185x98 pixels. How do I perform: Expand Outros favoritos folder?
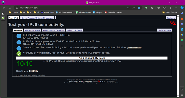(170, 12)
